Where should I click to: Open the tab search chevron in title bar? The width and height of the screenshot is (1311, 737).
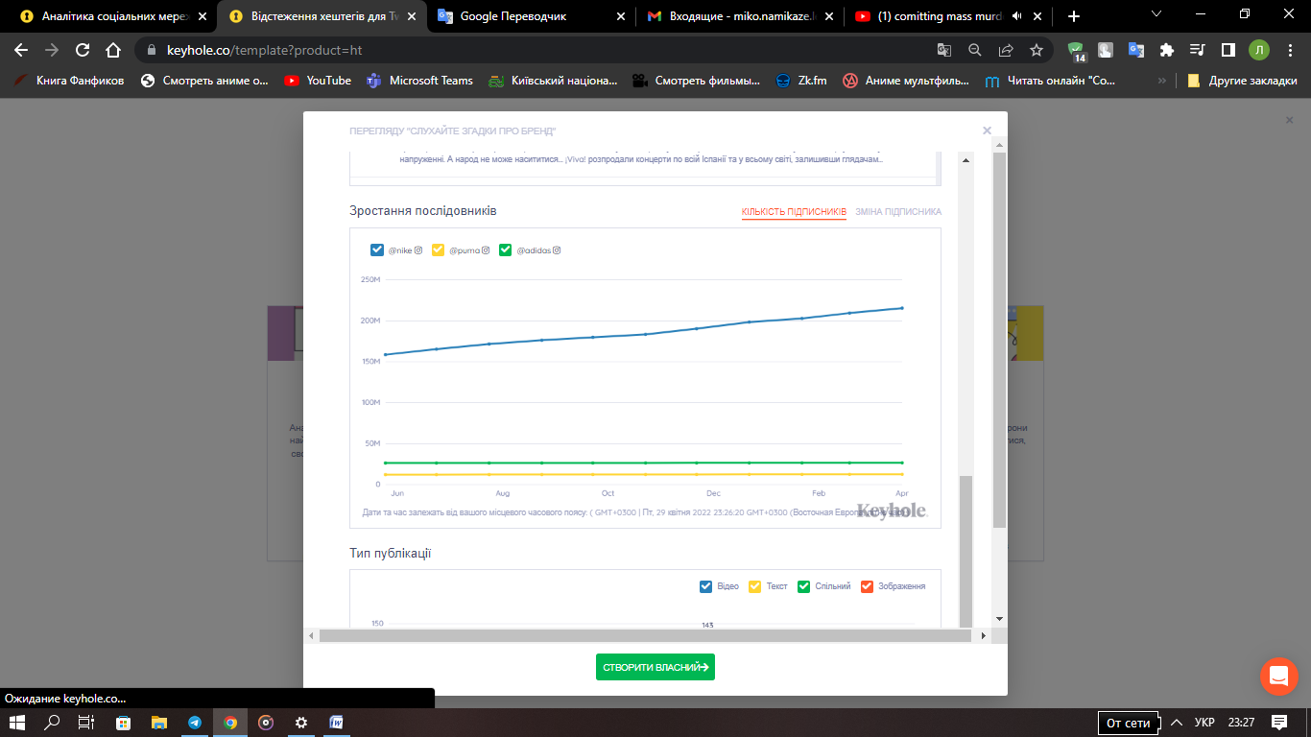pyautogui.click(x=1156, y=14)
